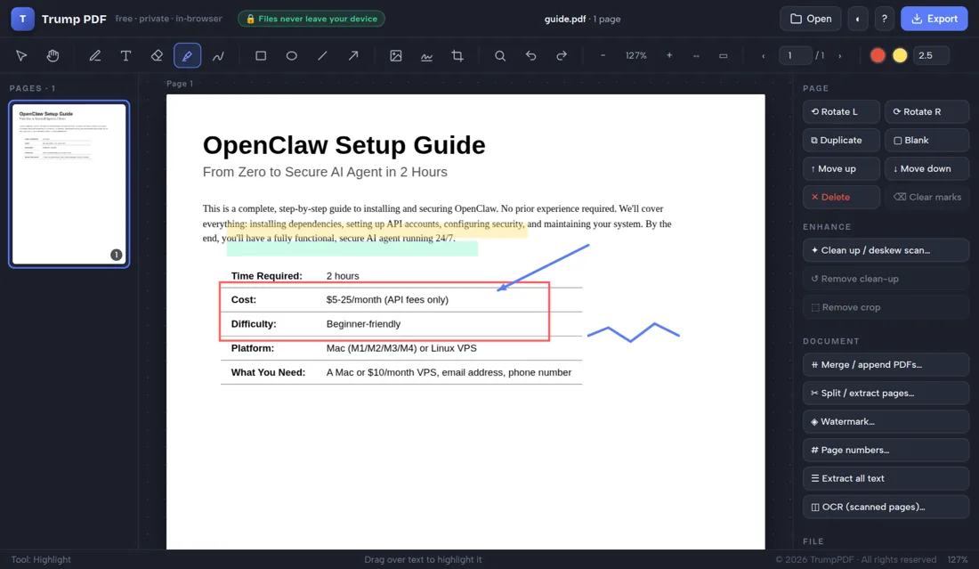Click the '$5-25/month (API fees only)' value
Viewport: 979px width, 569px height.
387,300
